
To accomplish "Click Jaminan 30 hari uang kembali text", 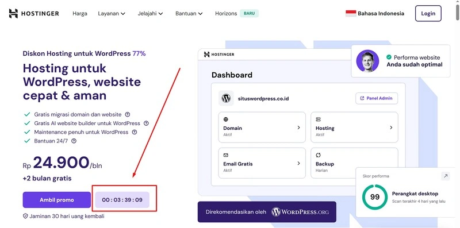I will point(67,217).
